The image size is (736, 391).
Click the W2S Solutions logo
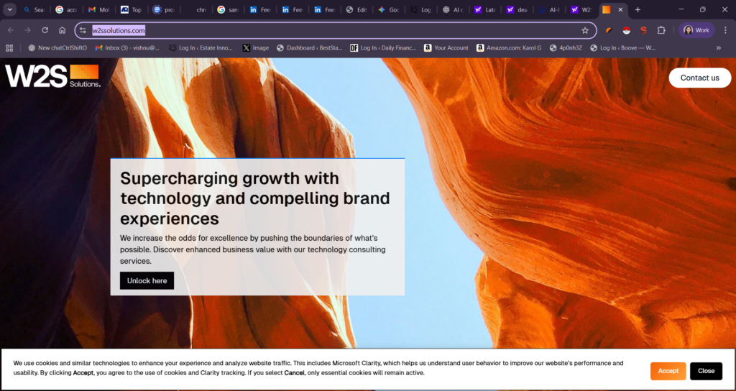(52, 76)
